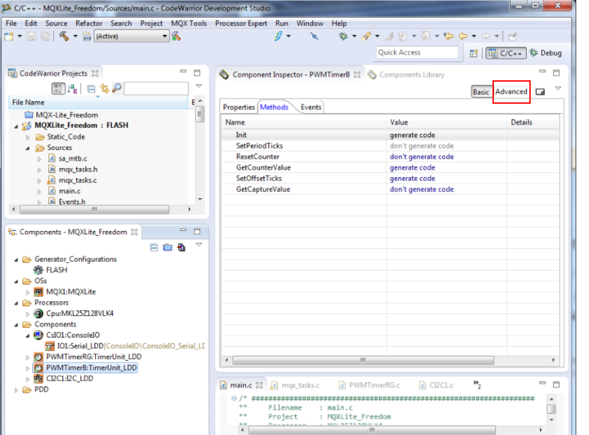Collapse the Generator_Configurations node

pos(16,260)
